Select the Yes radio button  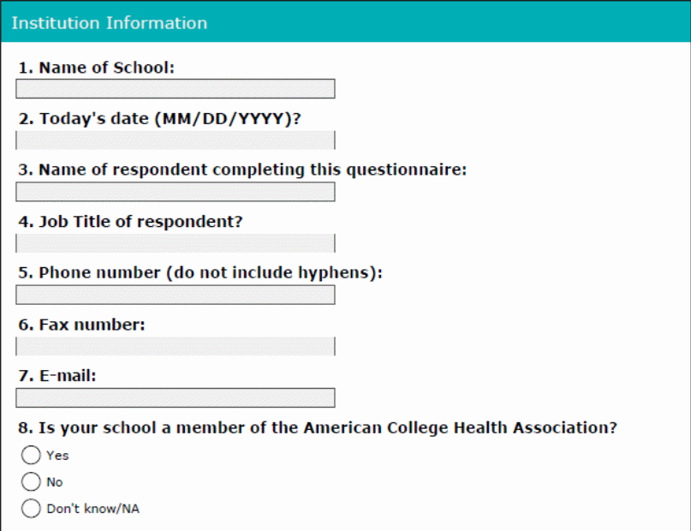coord(32,455)
